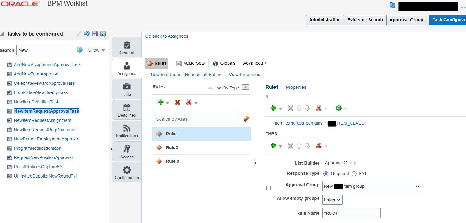Screen dimensions: 466x223
Task: Click the edit pencil icon in Tasks header
Action: coord(79,34)
